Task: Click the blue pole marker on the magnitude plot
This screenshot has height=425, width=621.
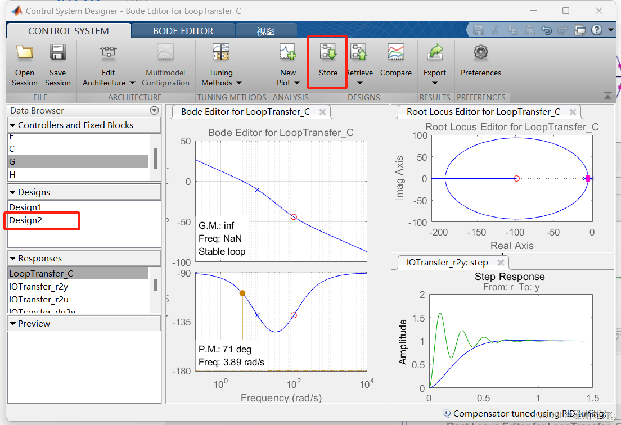Action: (258, 190)
